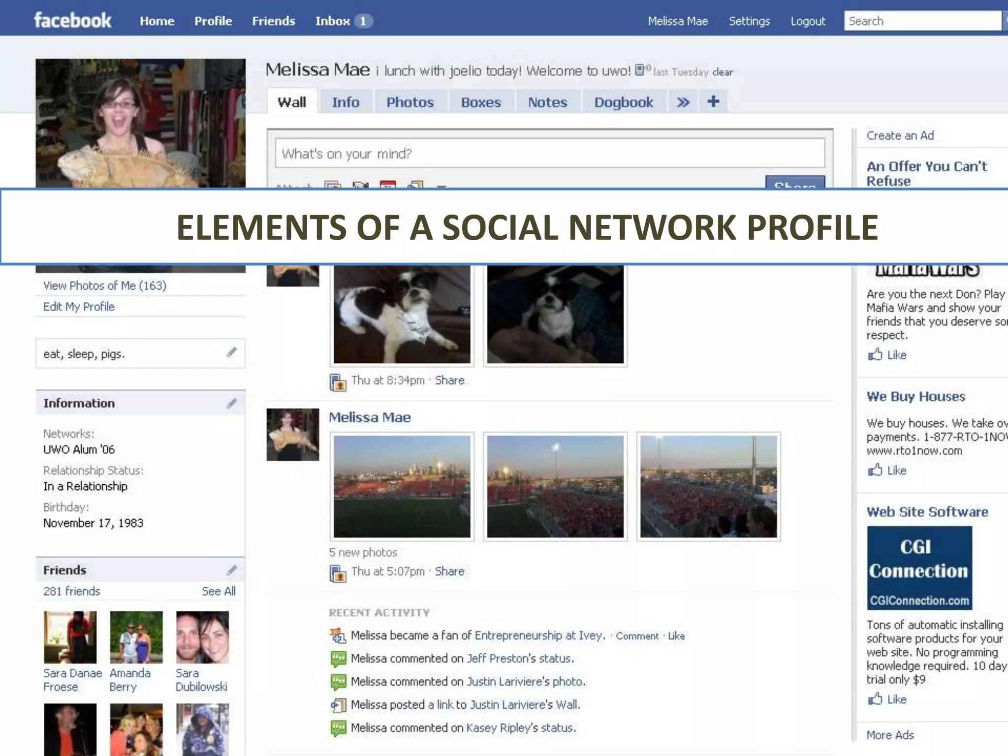The image size is (1008, 756).
Task: Click the Melissa Mae account link in header
Action: 678,21
